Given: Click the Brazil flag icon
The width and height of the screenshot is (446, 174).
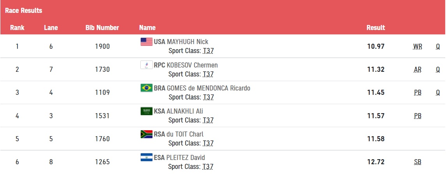Looking at the screenshot, I should click(147, 88).
